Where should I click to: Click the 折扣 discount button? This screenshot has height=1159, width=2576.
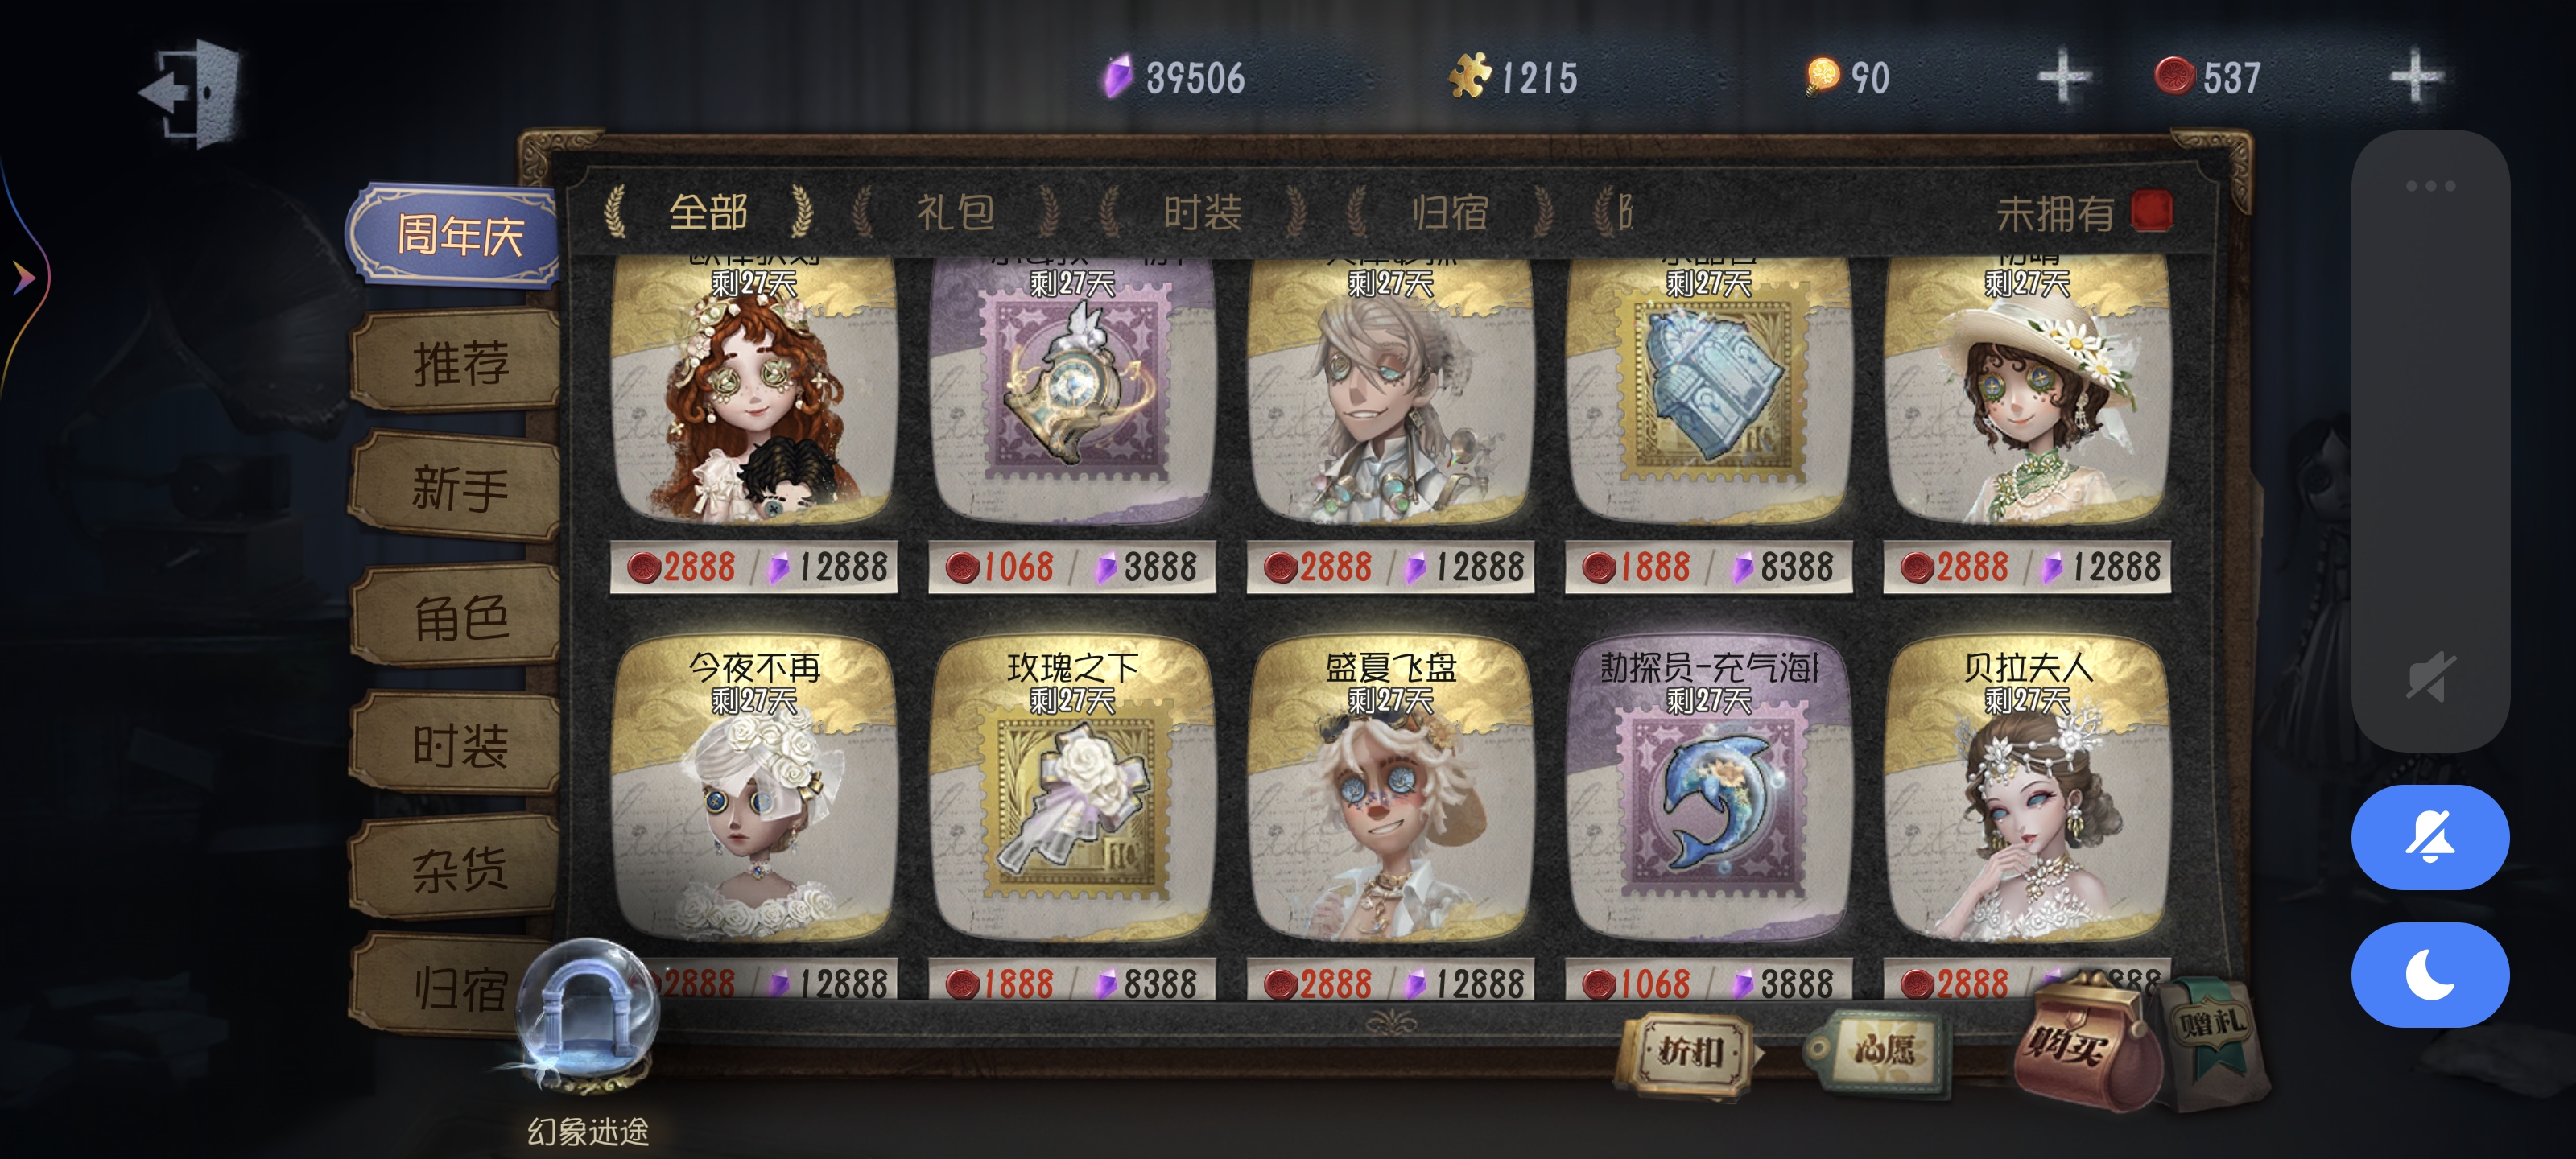(x=1689, y=1051)
